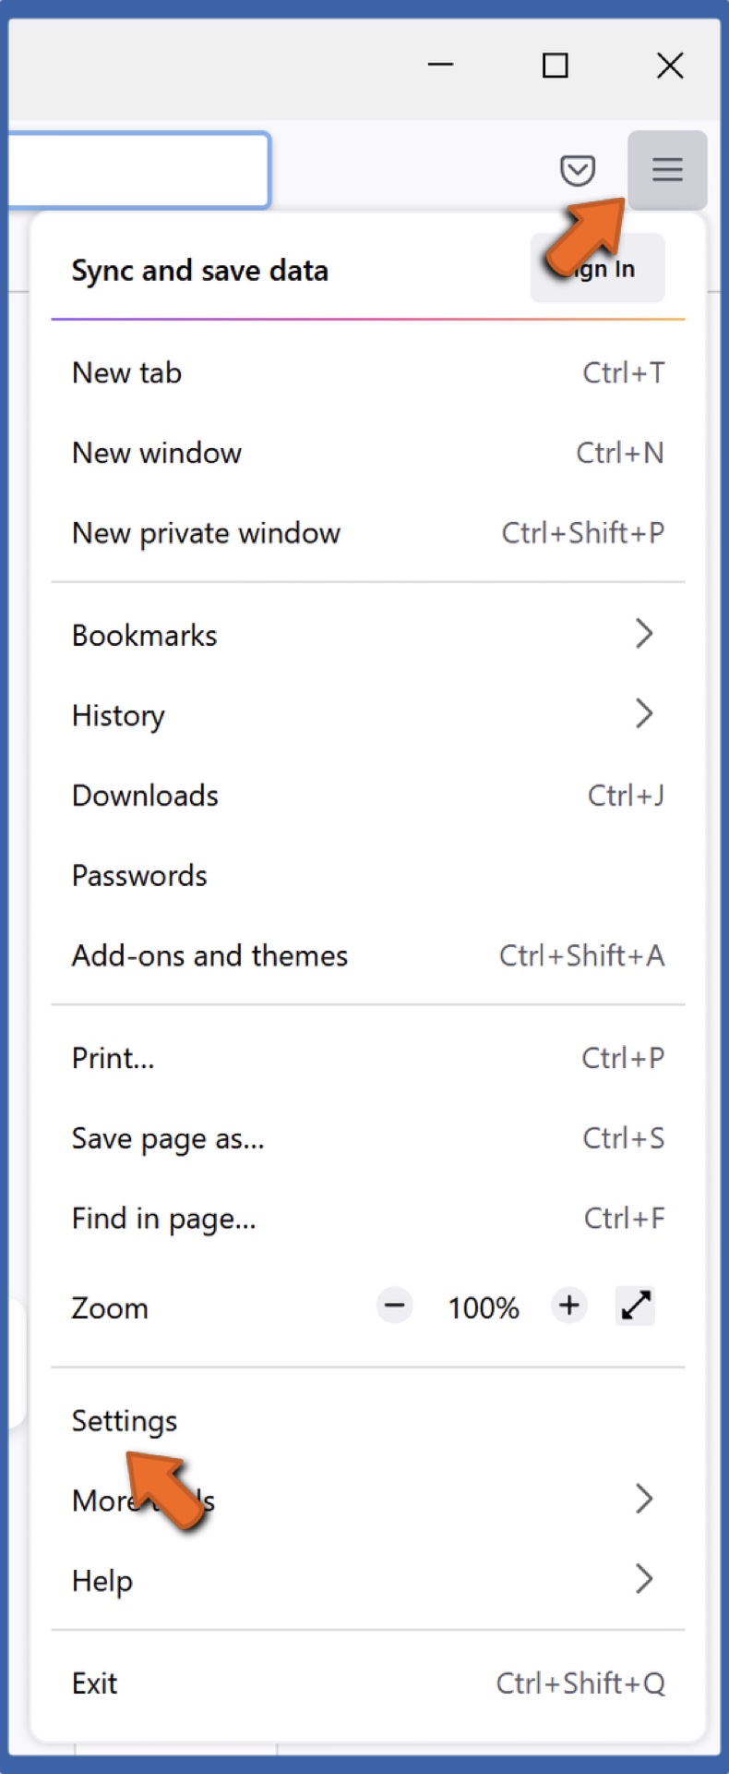Click the Pocket icon near the address bar

[x=577, y=169]
